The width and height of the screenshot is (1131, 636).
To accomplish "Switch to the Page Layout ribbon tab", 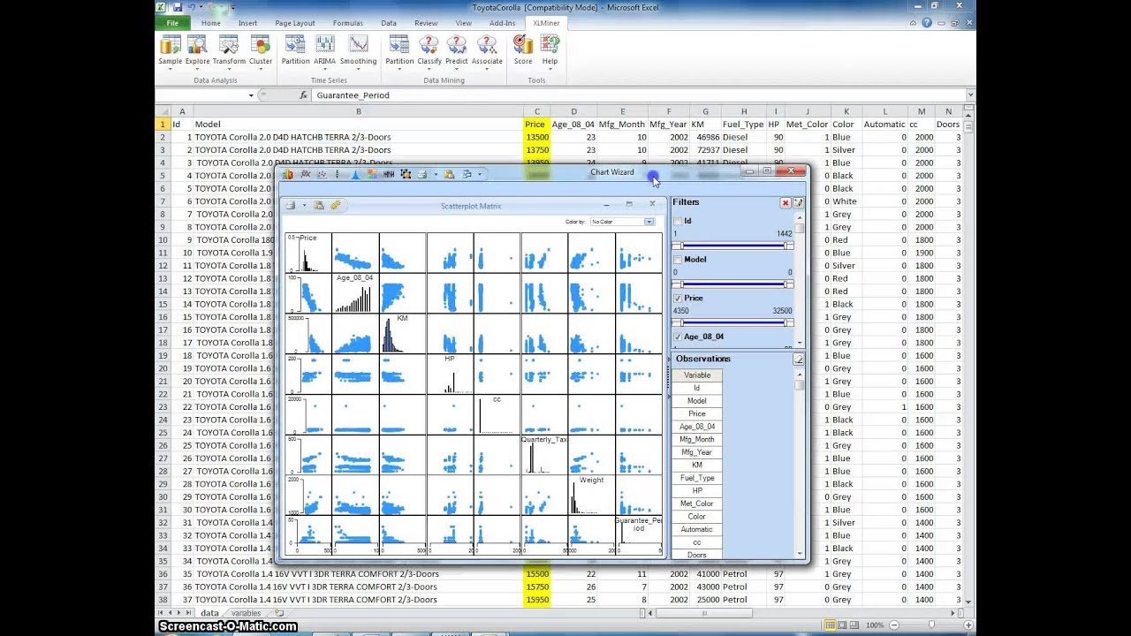I will [294, 23].
